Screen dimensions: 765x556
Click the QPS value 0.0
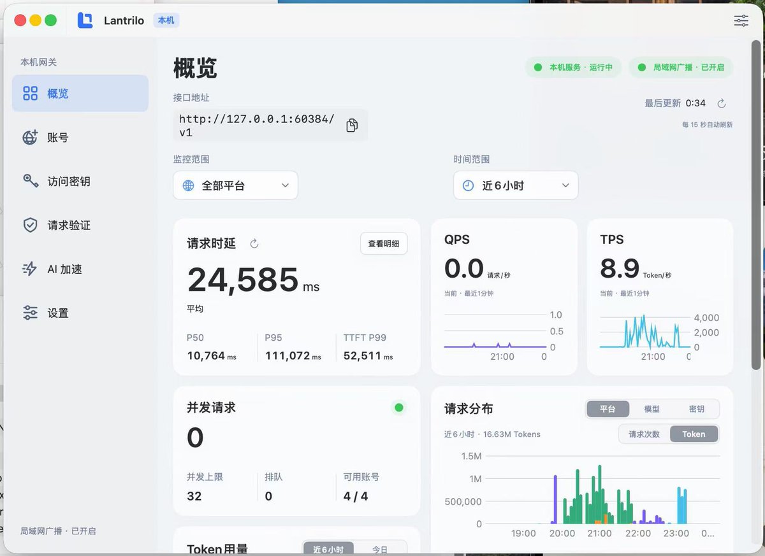pyautogui.click(x=464, y=269)
